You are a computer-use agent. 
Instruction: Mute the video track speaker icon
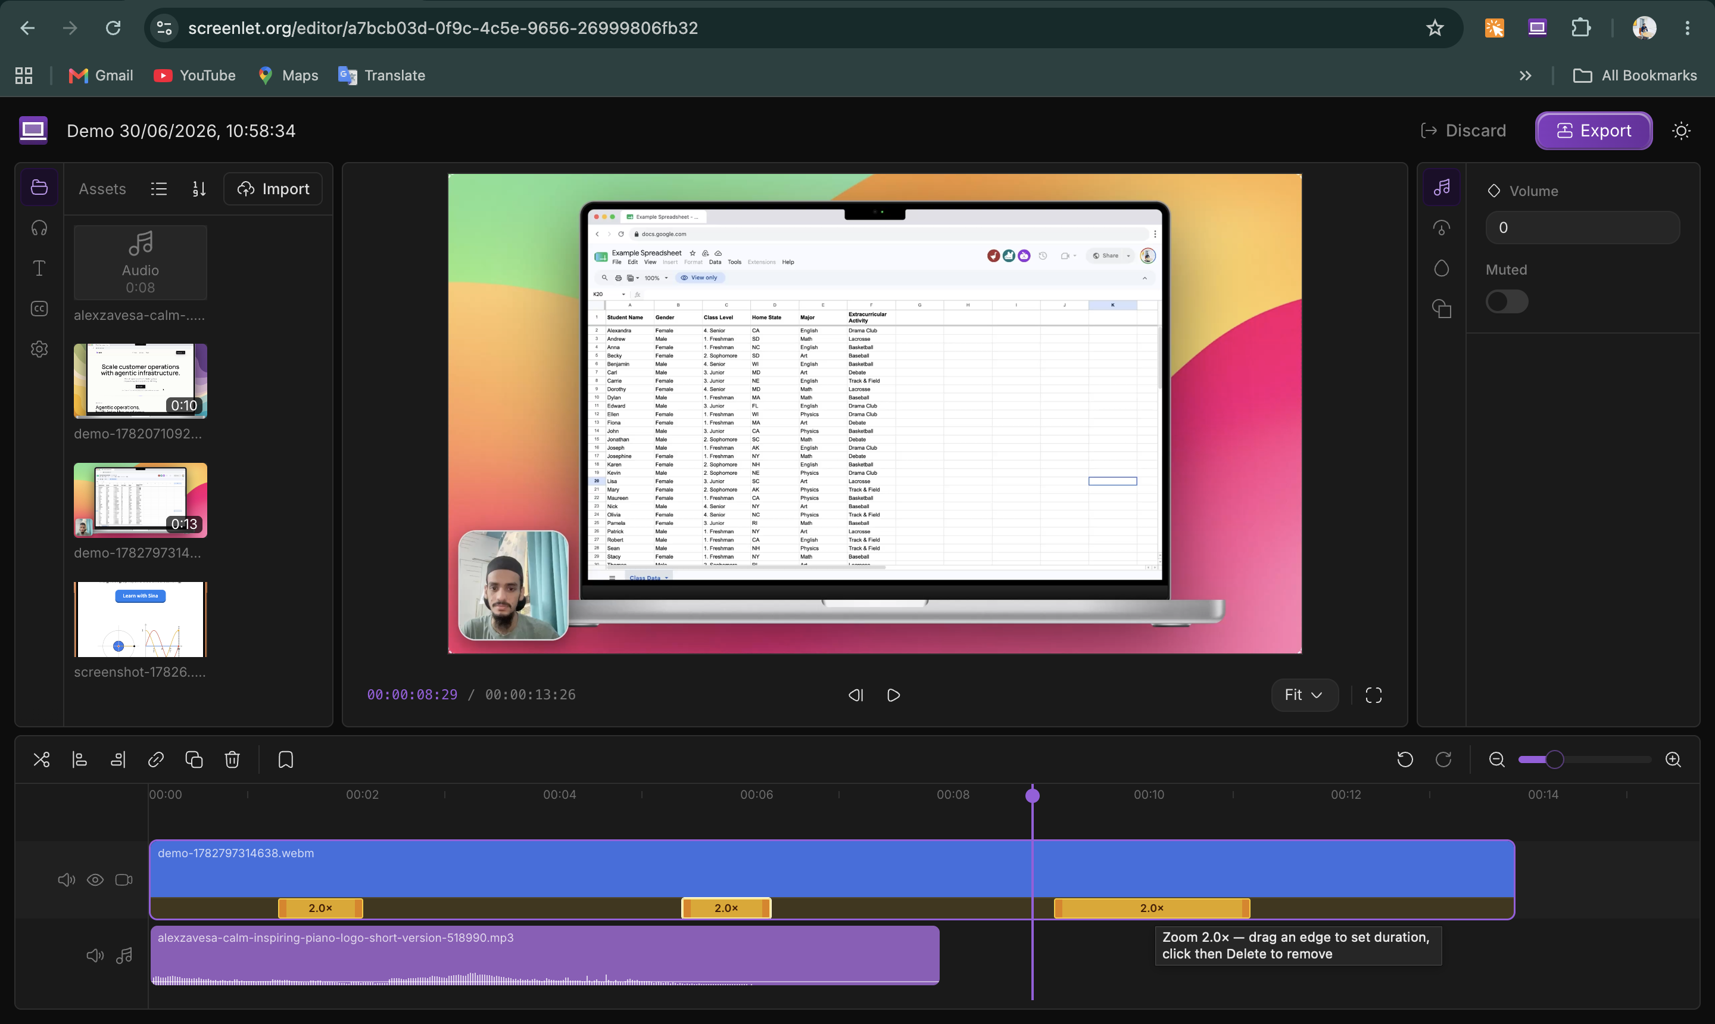tap(66, 880)
